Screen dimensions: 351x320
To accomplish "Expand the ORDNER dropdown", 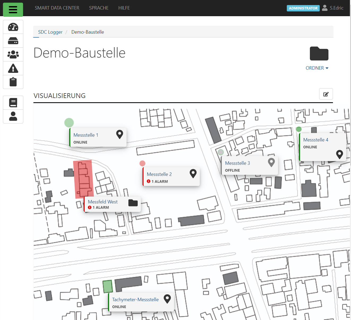I will coord(317,68).
